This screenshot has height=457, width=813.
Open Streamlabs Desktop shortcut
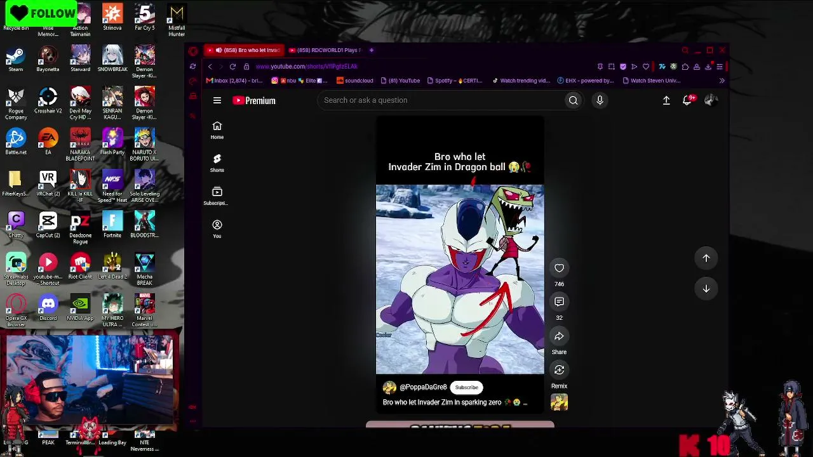(16, 270)
